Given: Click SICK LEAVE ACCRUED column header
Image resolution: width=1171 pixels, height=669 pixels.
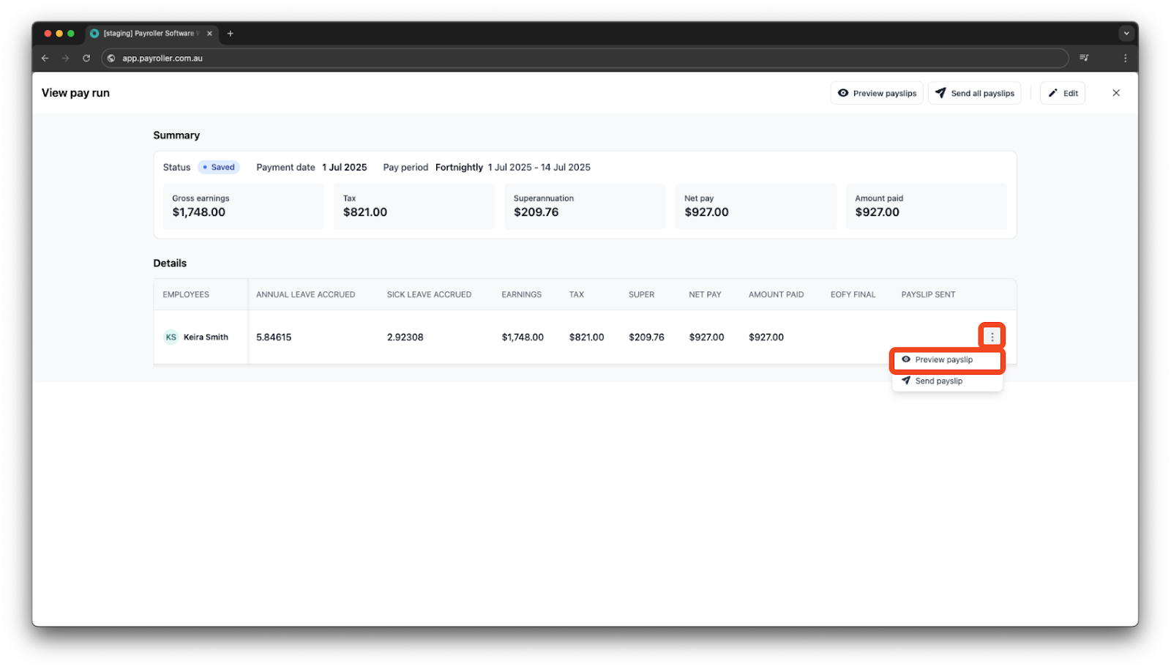Looking at the screenshot, I should point(429,295).
